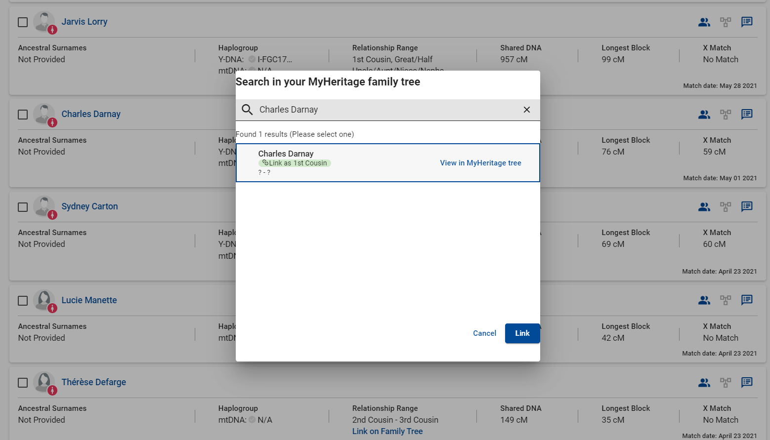Click the Link button in dialog
Image resolution: width=770 pixels, height=440 pixels.
coord(522,333)
